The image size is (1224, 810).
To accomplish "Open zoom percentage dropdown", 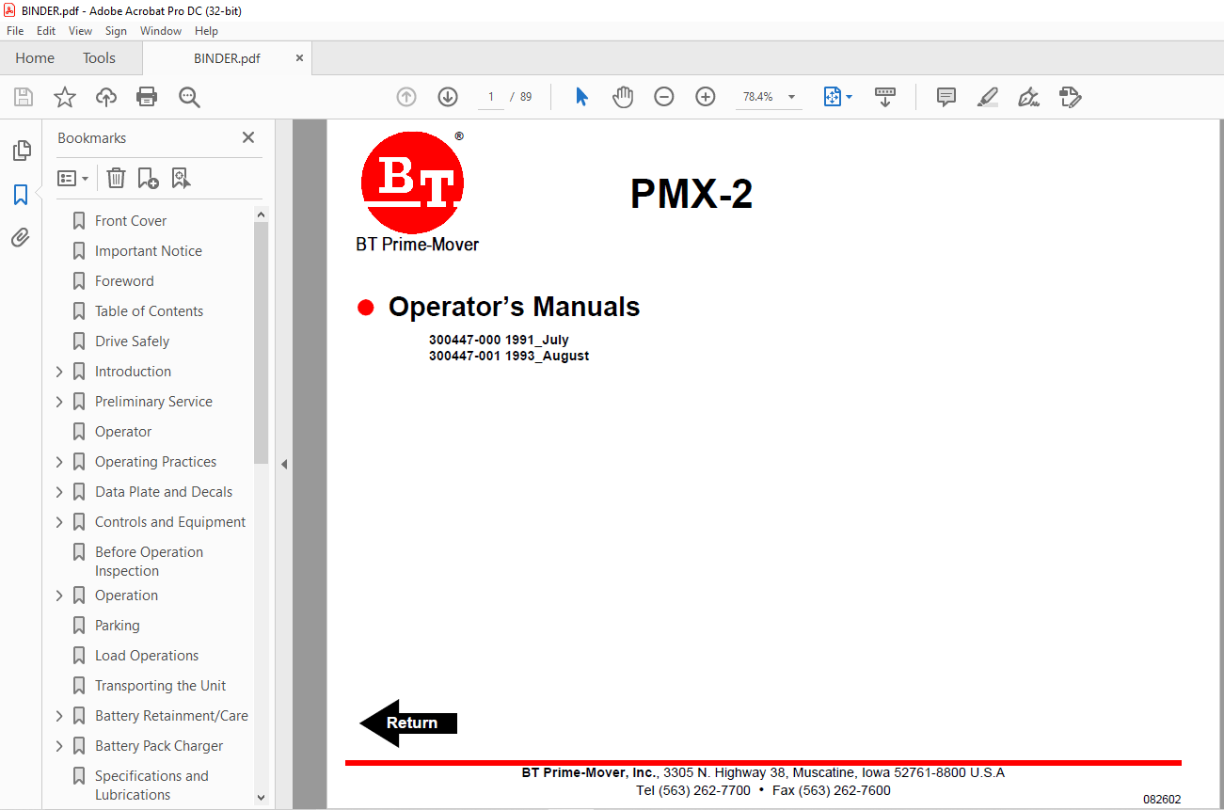I will (x=791, y=97).
